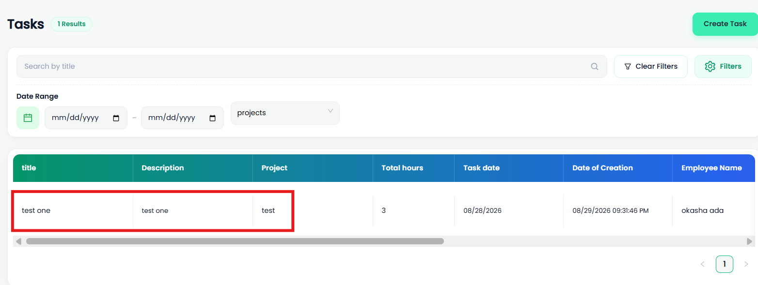Image resolution: width=758 pixels, height=285 pixels.
Task: Click the Project column header
Action: 313,168
